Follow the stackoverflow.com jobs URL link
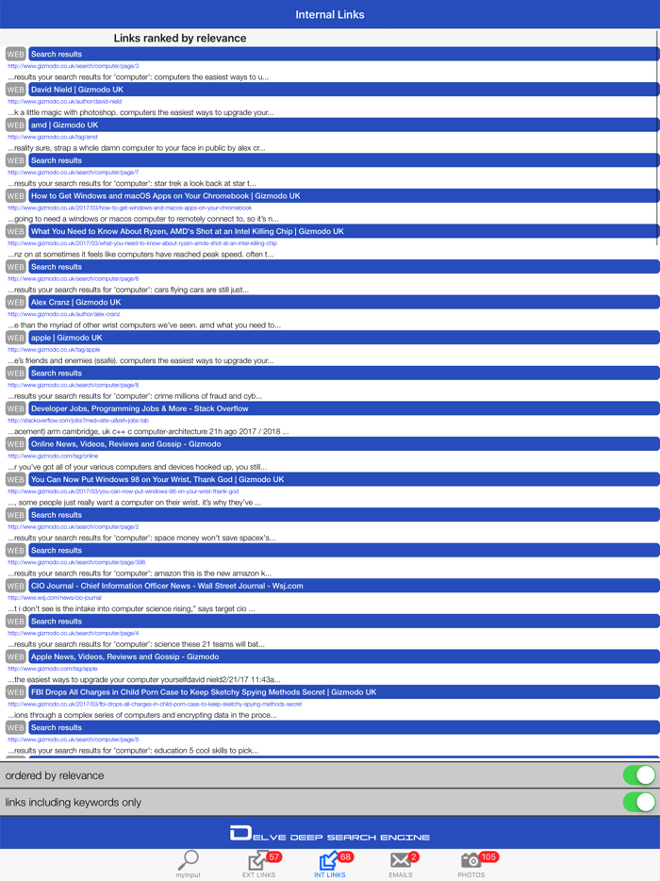 click(x=78, y=421)
